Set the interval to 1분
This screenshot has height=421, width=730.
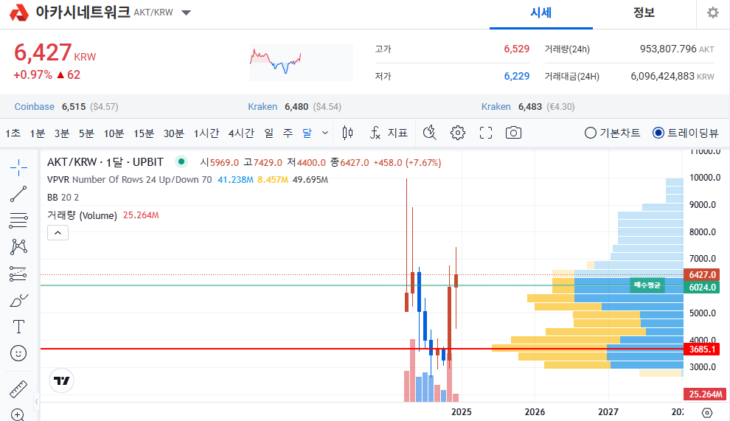coord(38,133)
